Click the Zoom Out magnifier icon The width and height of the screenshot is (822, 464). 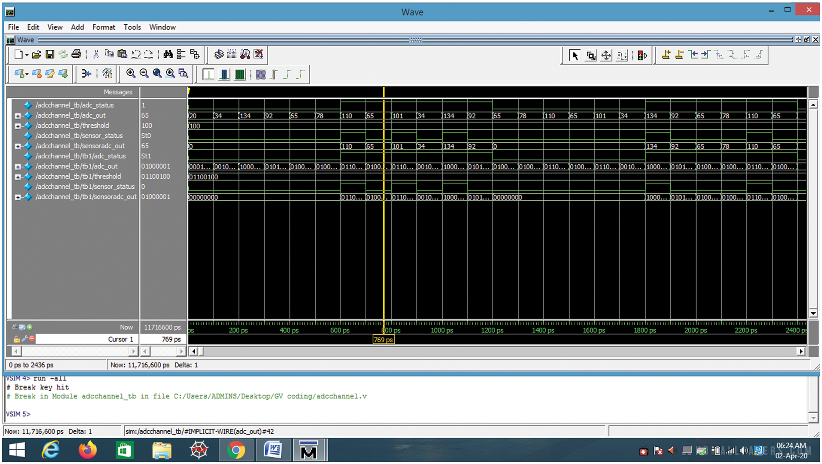click(x=144, y=74)
